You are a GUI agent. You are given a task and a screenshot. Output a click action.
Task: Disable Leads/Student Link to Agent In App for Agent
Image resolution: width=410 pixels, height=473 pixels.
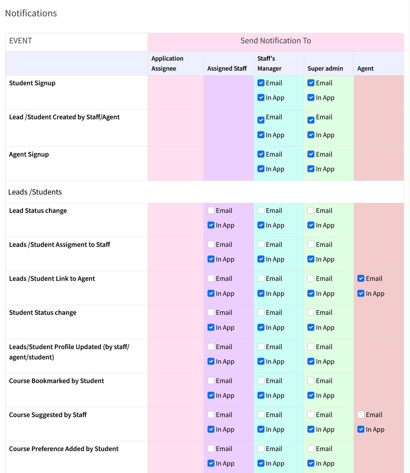click(x=361, y=293)
